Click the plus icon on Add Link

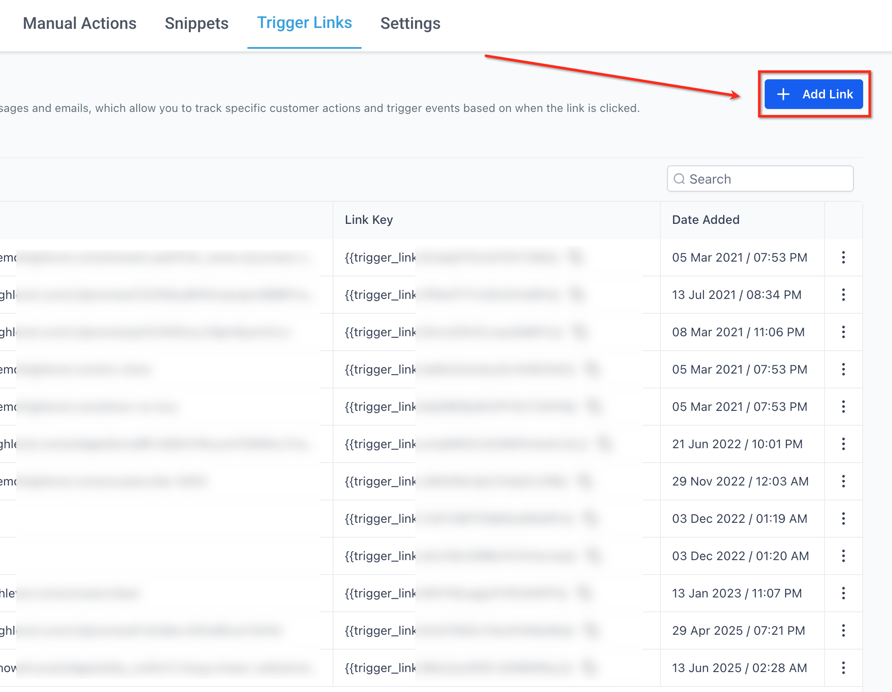(x=783, y=94)
